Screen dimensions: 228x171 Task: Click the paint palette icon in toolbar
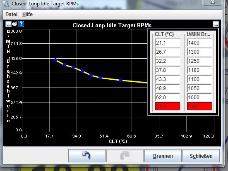click(14, 24)
